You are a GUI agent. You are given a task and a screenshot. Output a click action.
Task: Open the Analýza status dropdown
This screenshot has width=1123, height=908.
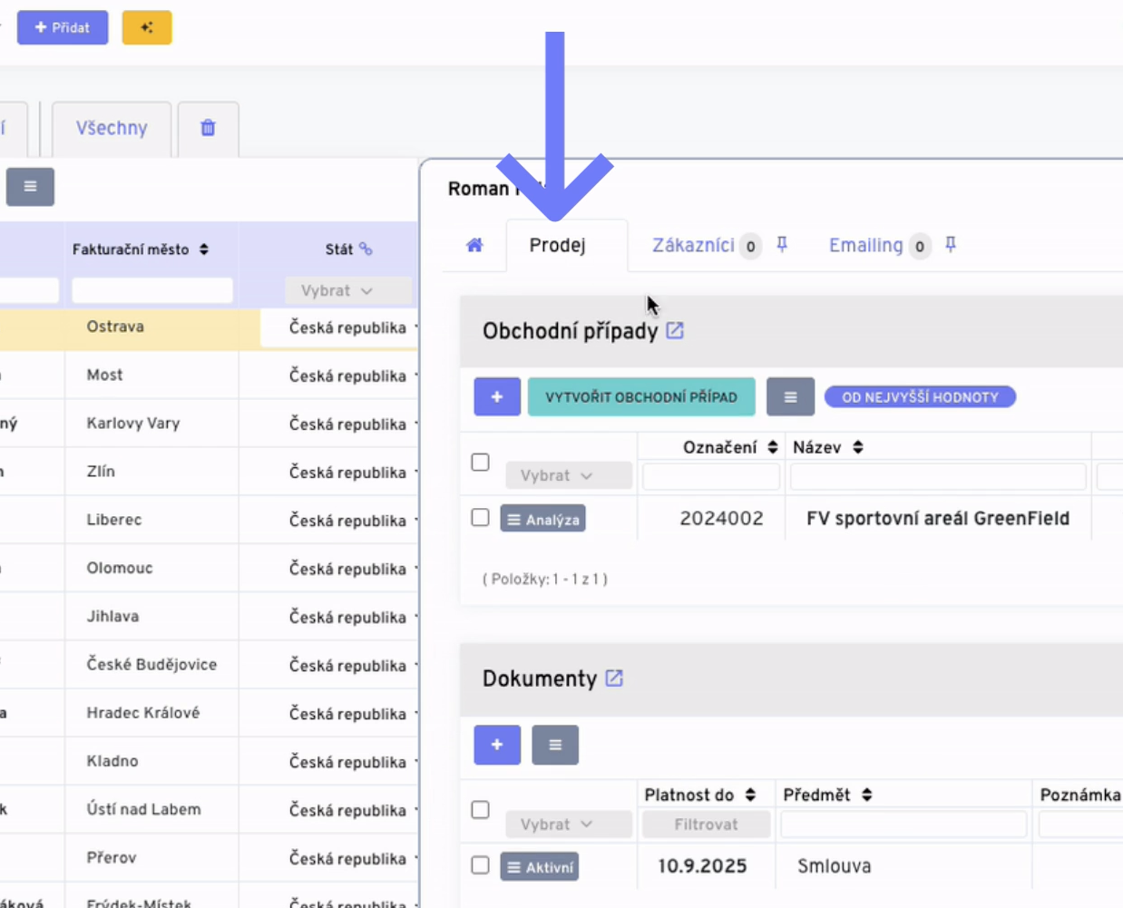point(542,520)
